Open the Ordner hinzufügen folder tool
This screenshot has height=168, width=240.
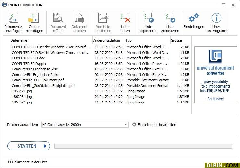click(x=34, y=18)
